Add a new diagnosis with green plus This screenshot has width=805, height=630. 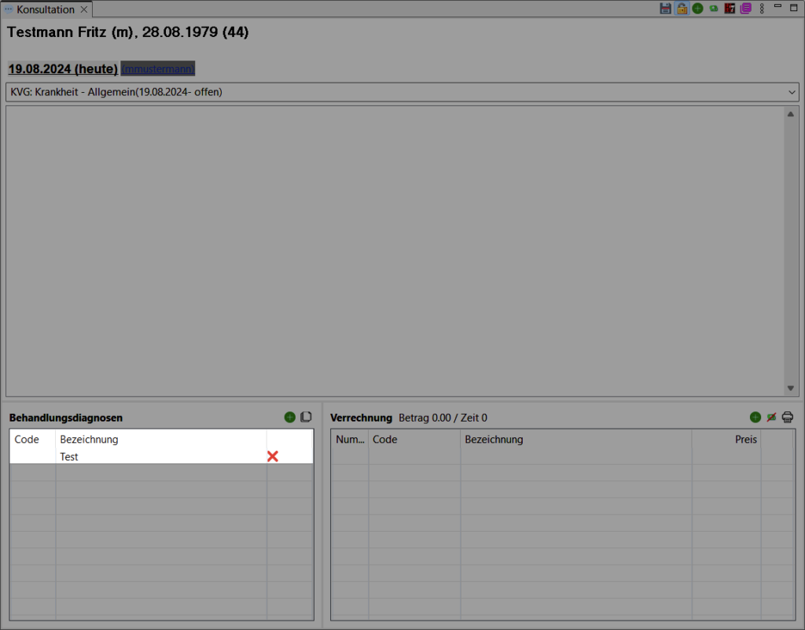point(289,417)
